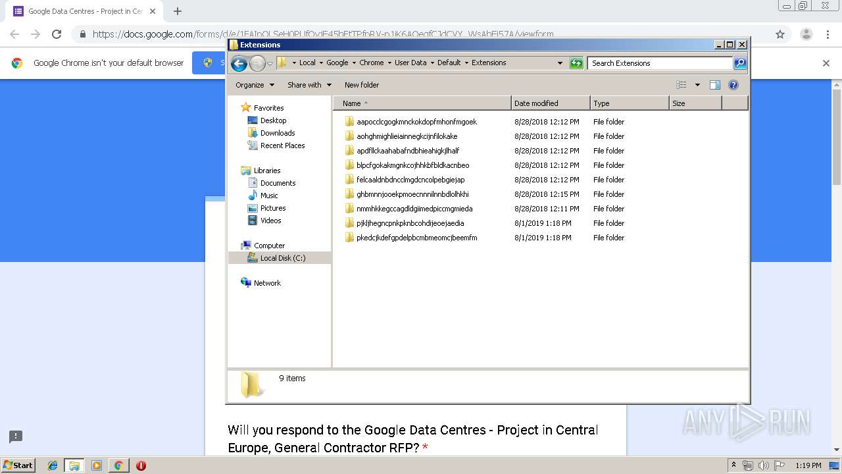The height and width of the screenshot is (474, 842).
Task: Open the Share with menu
Action: (309, 85)
